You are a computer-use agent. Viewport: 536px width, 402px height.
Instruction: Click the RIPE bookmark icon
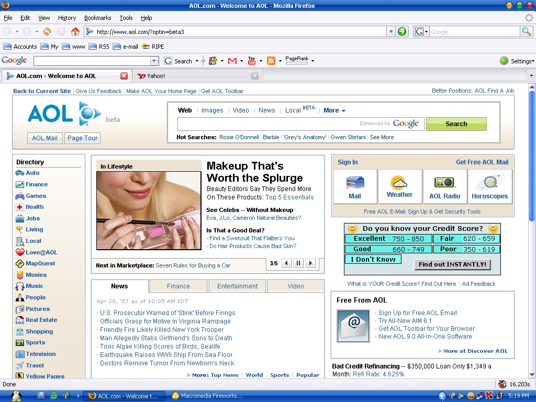click(x=146, y=47)
